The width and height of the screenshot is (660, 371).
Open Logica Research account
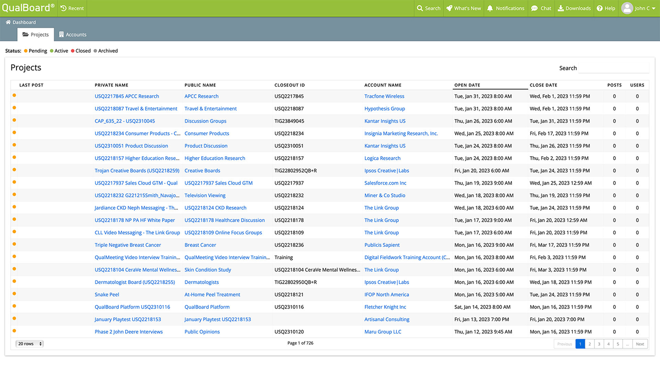pos(382,158)
